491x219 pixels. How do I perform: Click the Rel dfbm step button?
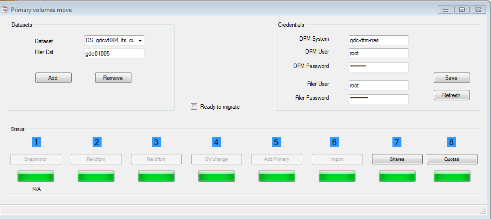pyautogui.click(x=156, y=159)
